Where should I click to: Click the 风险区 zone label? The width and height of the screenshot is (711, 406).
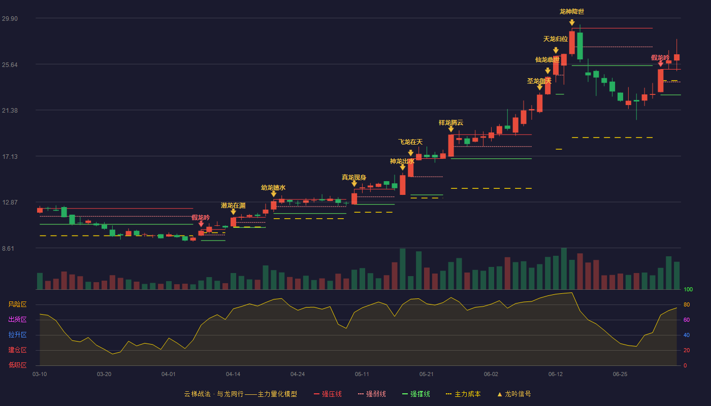click(18, 304)
